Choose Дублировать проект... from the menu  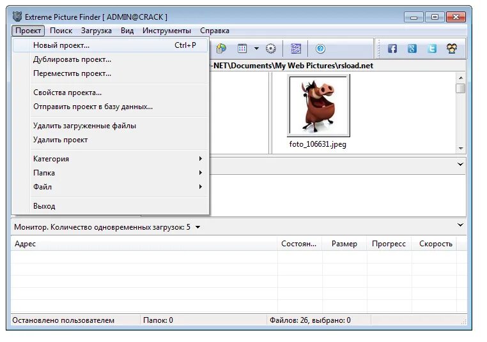[110, 59]
